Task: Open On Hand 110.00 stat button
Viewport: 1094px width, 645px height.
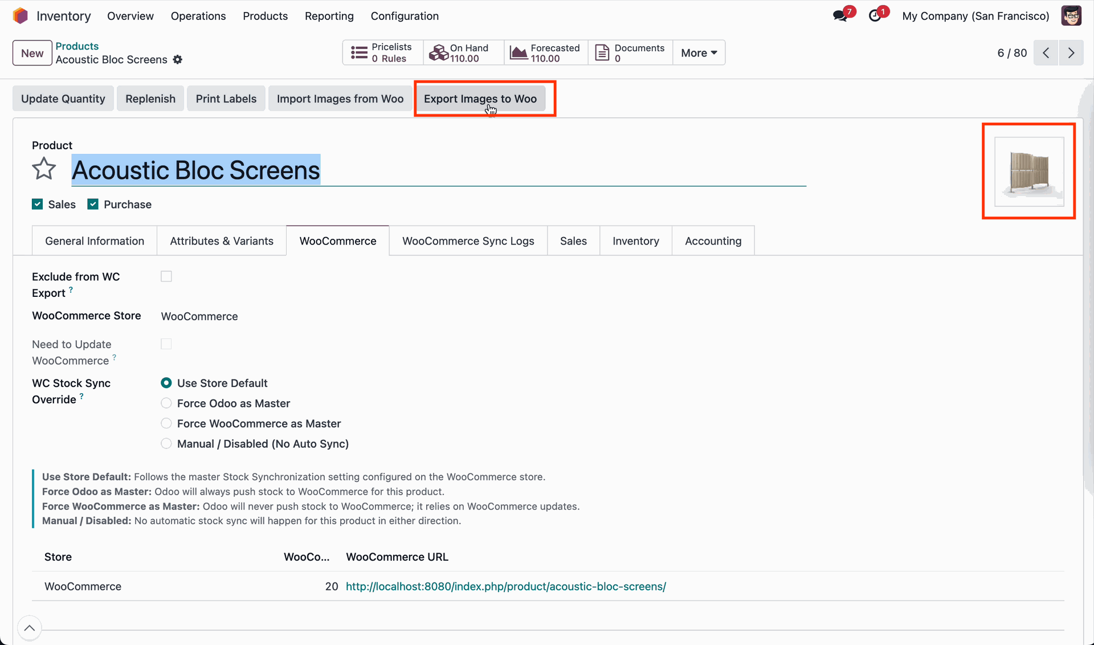Action: pyautogui.click(x=464, y=52)
